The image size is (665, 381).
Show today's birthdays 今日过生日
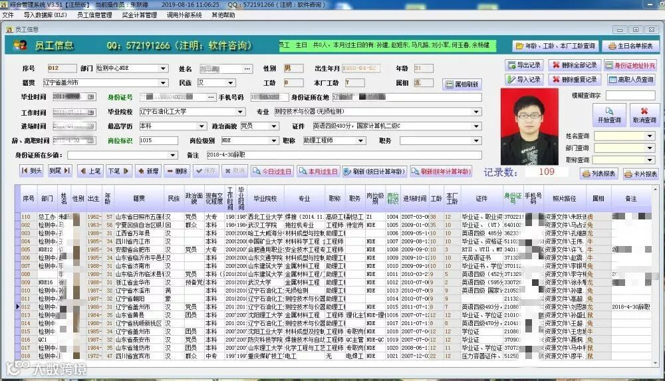point(272,172)
